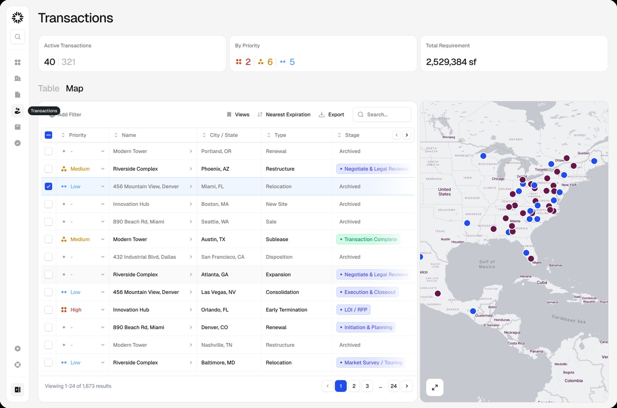Screen dimensions: 617x408
Task: Open Innovation Hub Boston row arrow
Action: 191,204
